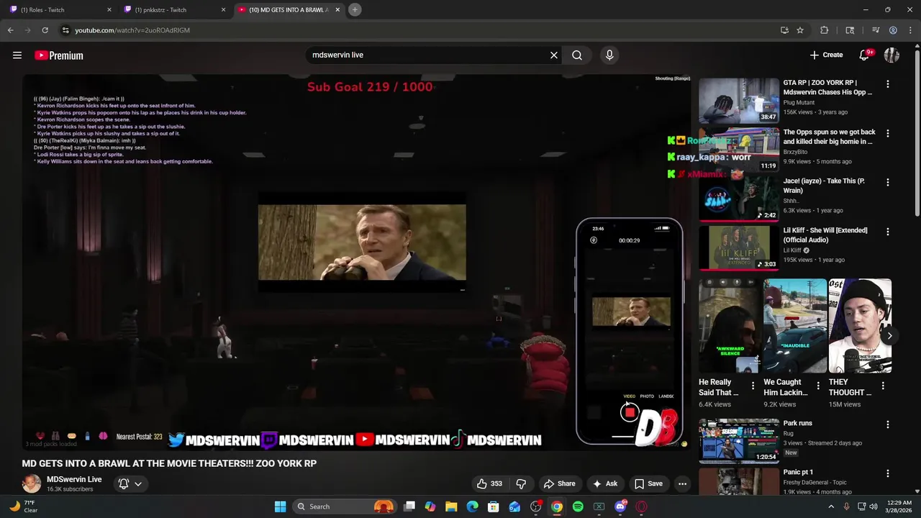The width and height of the screenshot is (921, 518).
Task: Open a new browser tab
Action: pos(355,10)
